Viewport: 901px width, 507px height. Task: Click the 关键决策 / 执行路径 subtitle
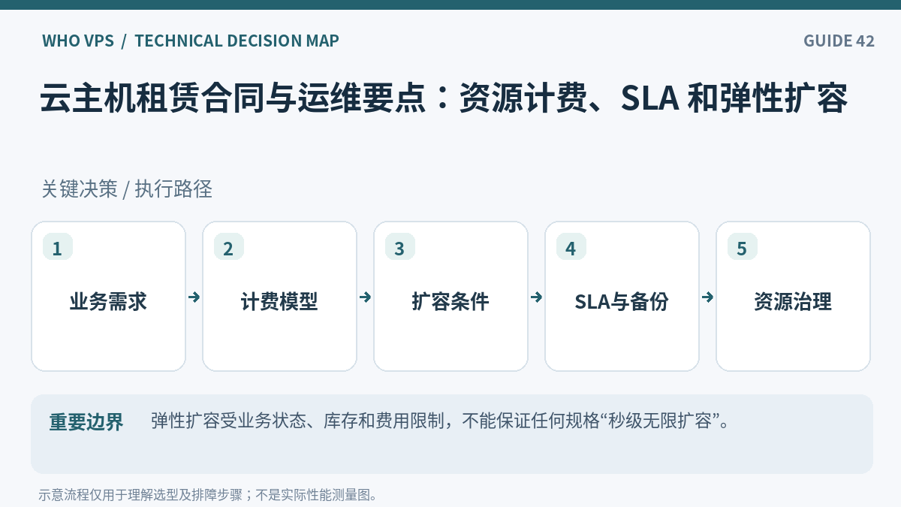(127, 189)
